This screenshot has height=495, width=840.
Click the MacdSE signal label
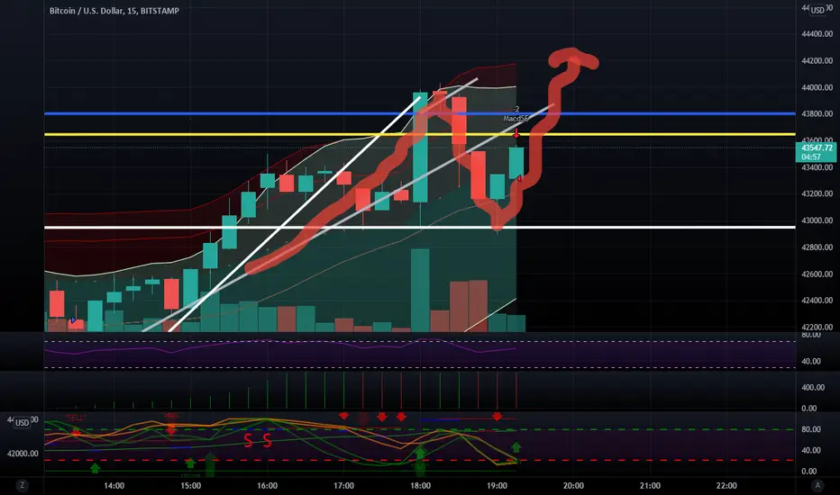click(516, 118)
